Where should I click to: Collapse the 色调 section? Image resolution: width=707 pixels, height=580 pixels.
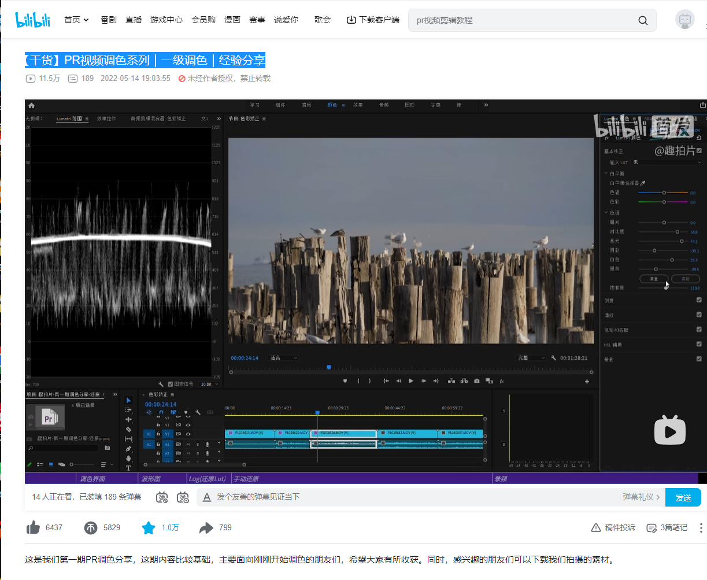pyautogui.click(x=606, y=212)
